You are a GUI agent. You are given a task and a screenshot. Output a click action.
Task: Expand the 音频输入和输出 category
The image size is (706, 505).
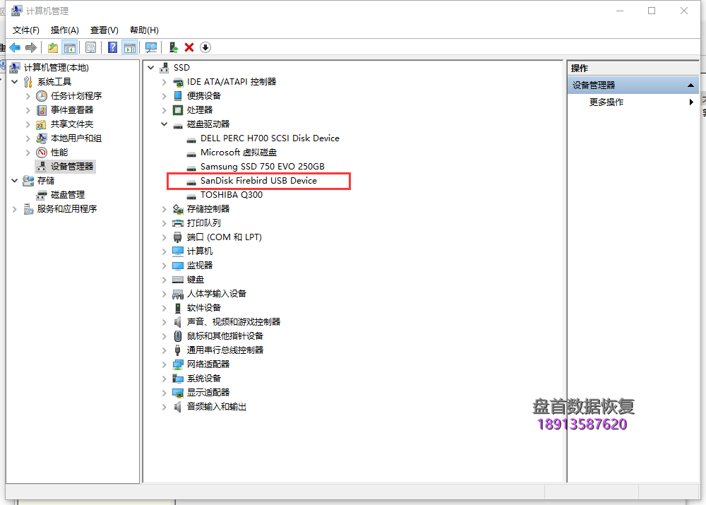point(164,407)
